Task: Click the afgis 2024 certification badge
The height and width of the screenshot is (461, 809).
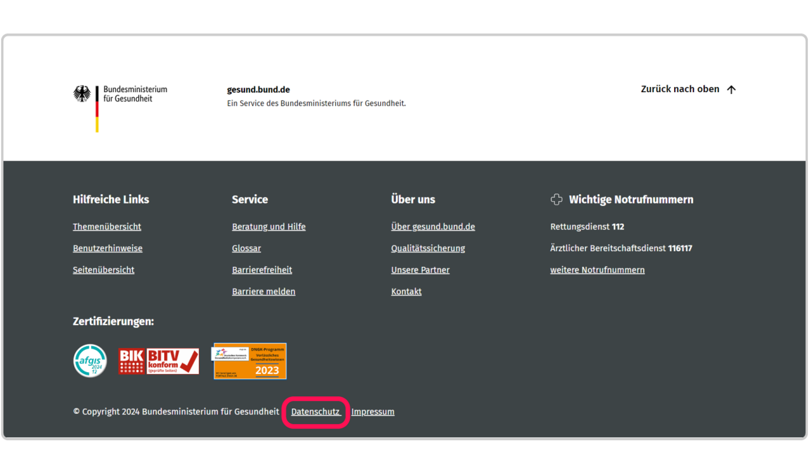Action: [90, 361]
